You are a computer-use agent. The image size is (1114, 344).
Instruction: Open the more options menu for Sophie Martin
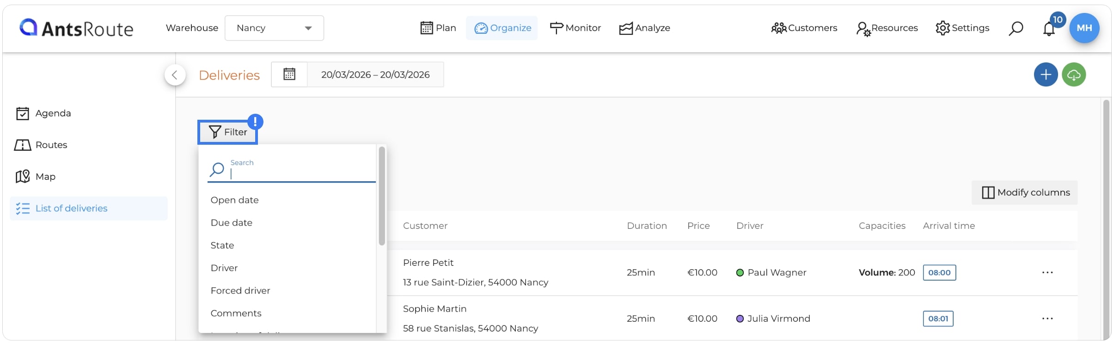pos(1047,319)
